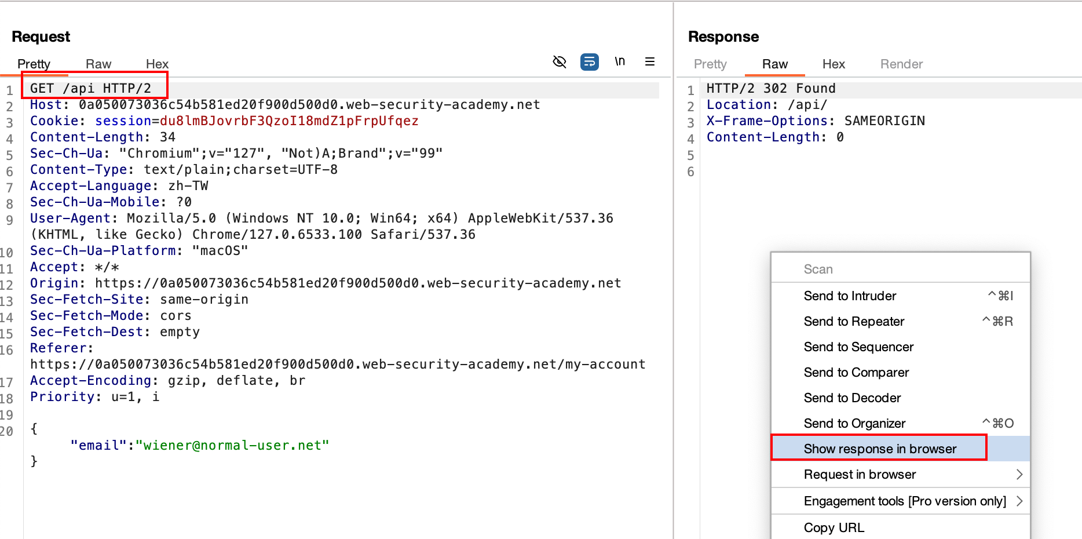1082x539 pixels.
Task: Expand Engagement tools submenu chevron
Action: (1019, 501)
